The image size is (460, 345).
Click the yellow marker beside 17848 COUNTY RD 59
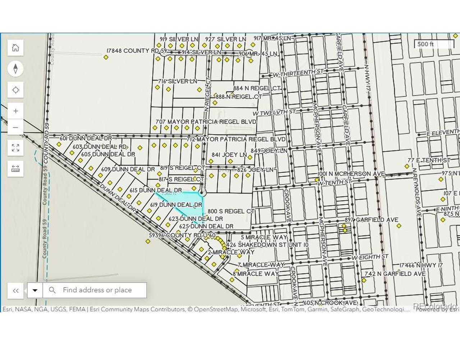click(x=106, y=57)
